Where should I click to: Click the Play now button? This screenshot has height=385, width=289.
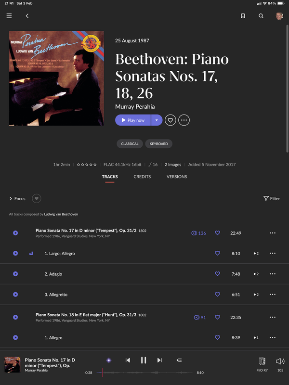[133, 120]
